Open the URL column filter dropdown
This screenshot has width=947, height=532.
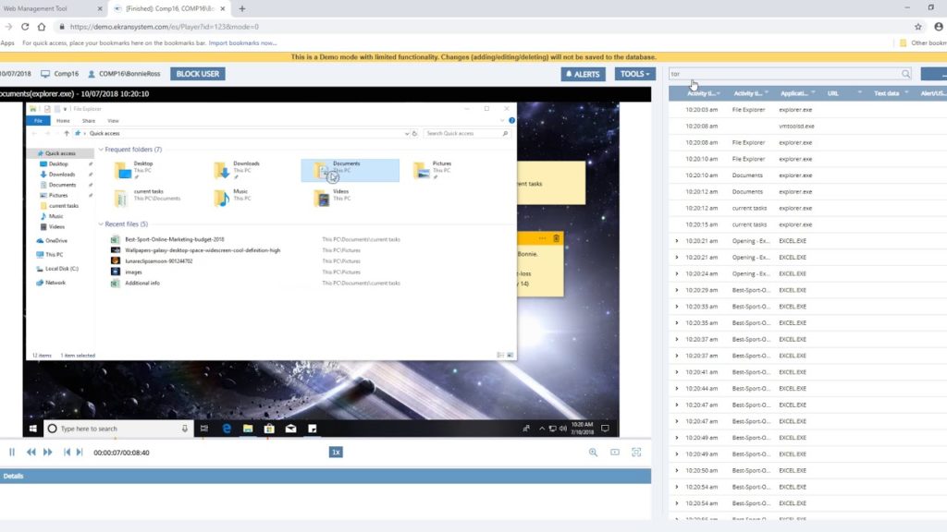[x=859, y=93]
